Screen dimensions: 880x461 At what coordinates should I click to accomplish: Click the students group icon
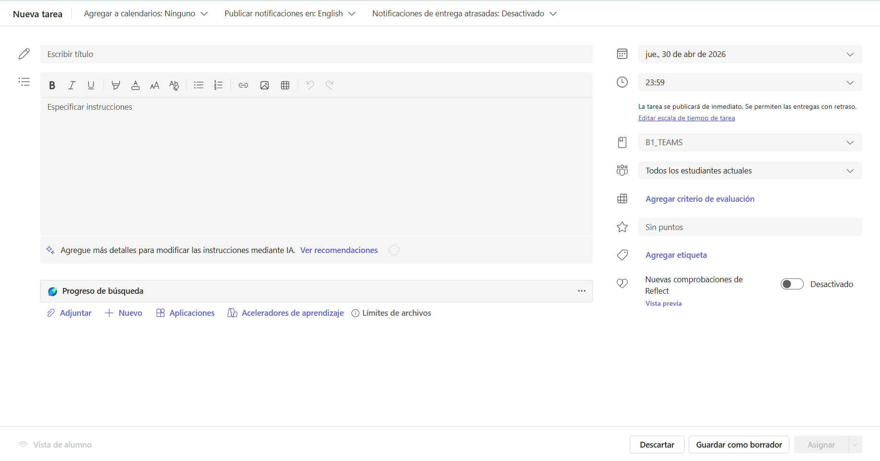622,170
